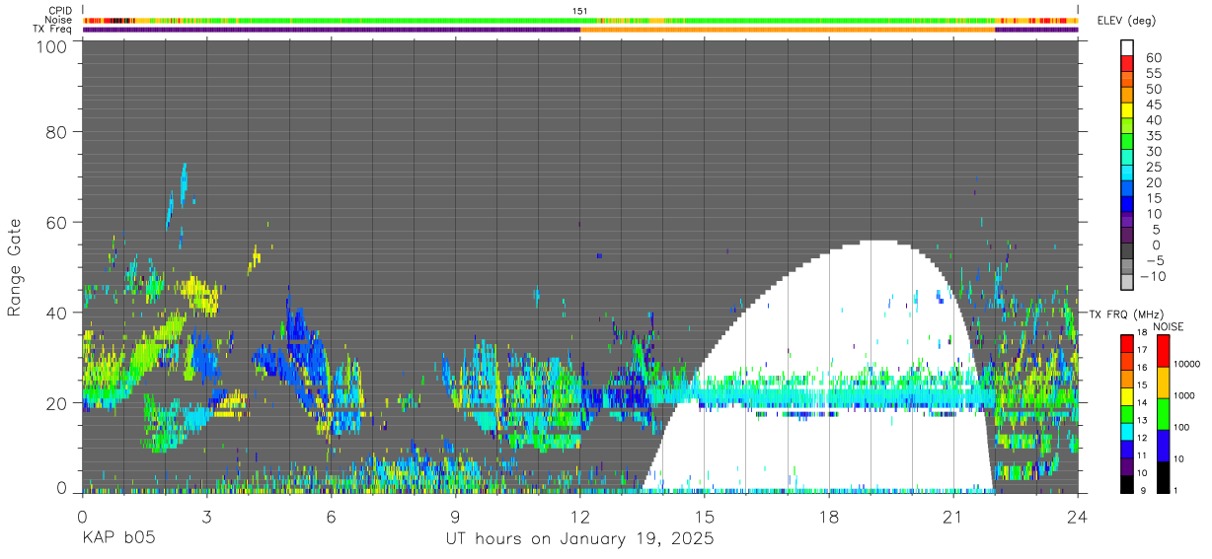Image resolution: width=1212 pixels, height=559 pixels.
Task: Click the 3 tick on UT hours axis
Action: point(206,516)
